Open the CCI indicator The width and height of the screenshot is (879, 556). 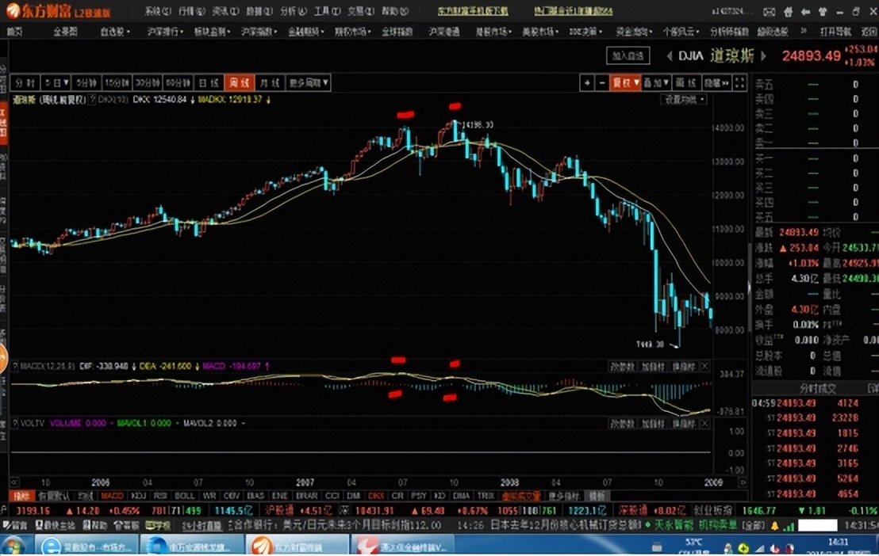tap(331, 495)
